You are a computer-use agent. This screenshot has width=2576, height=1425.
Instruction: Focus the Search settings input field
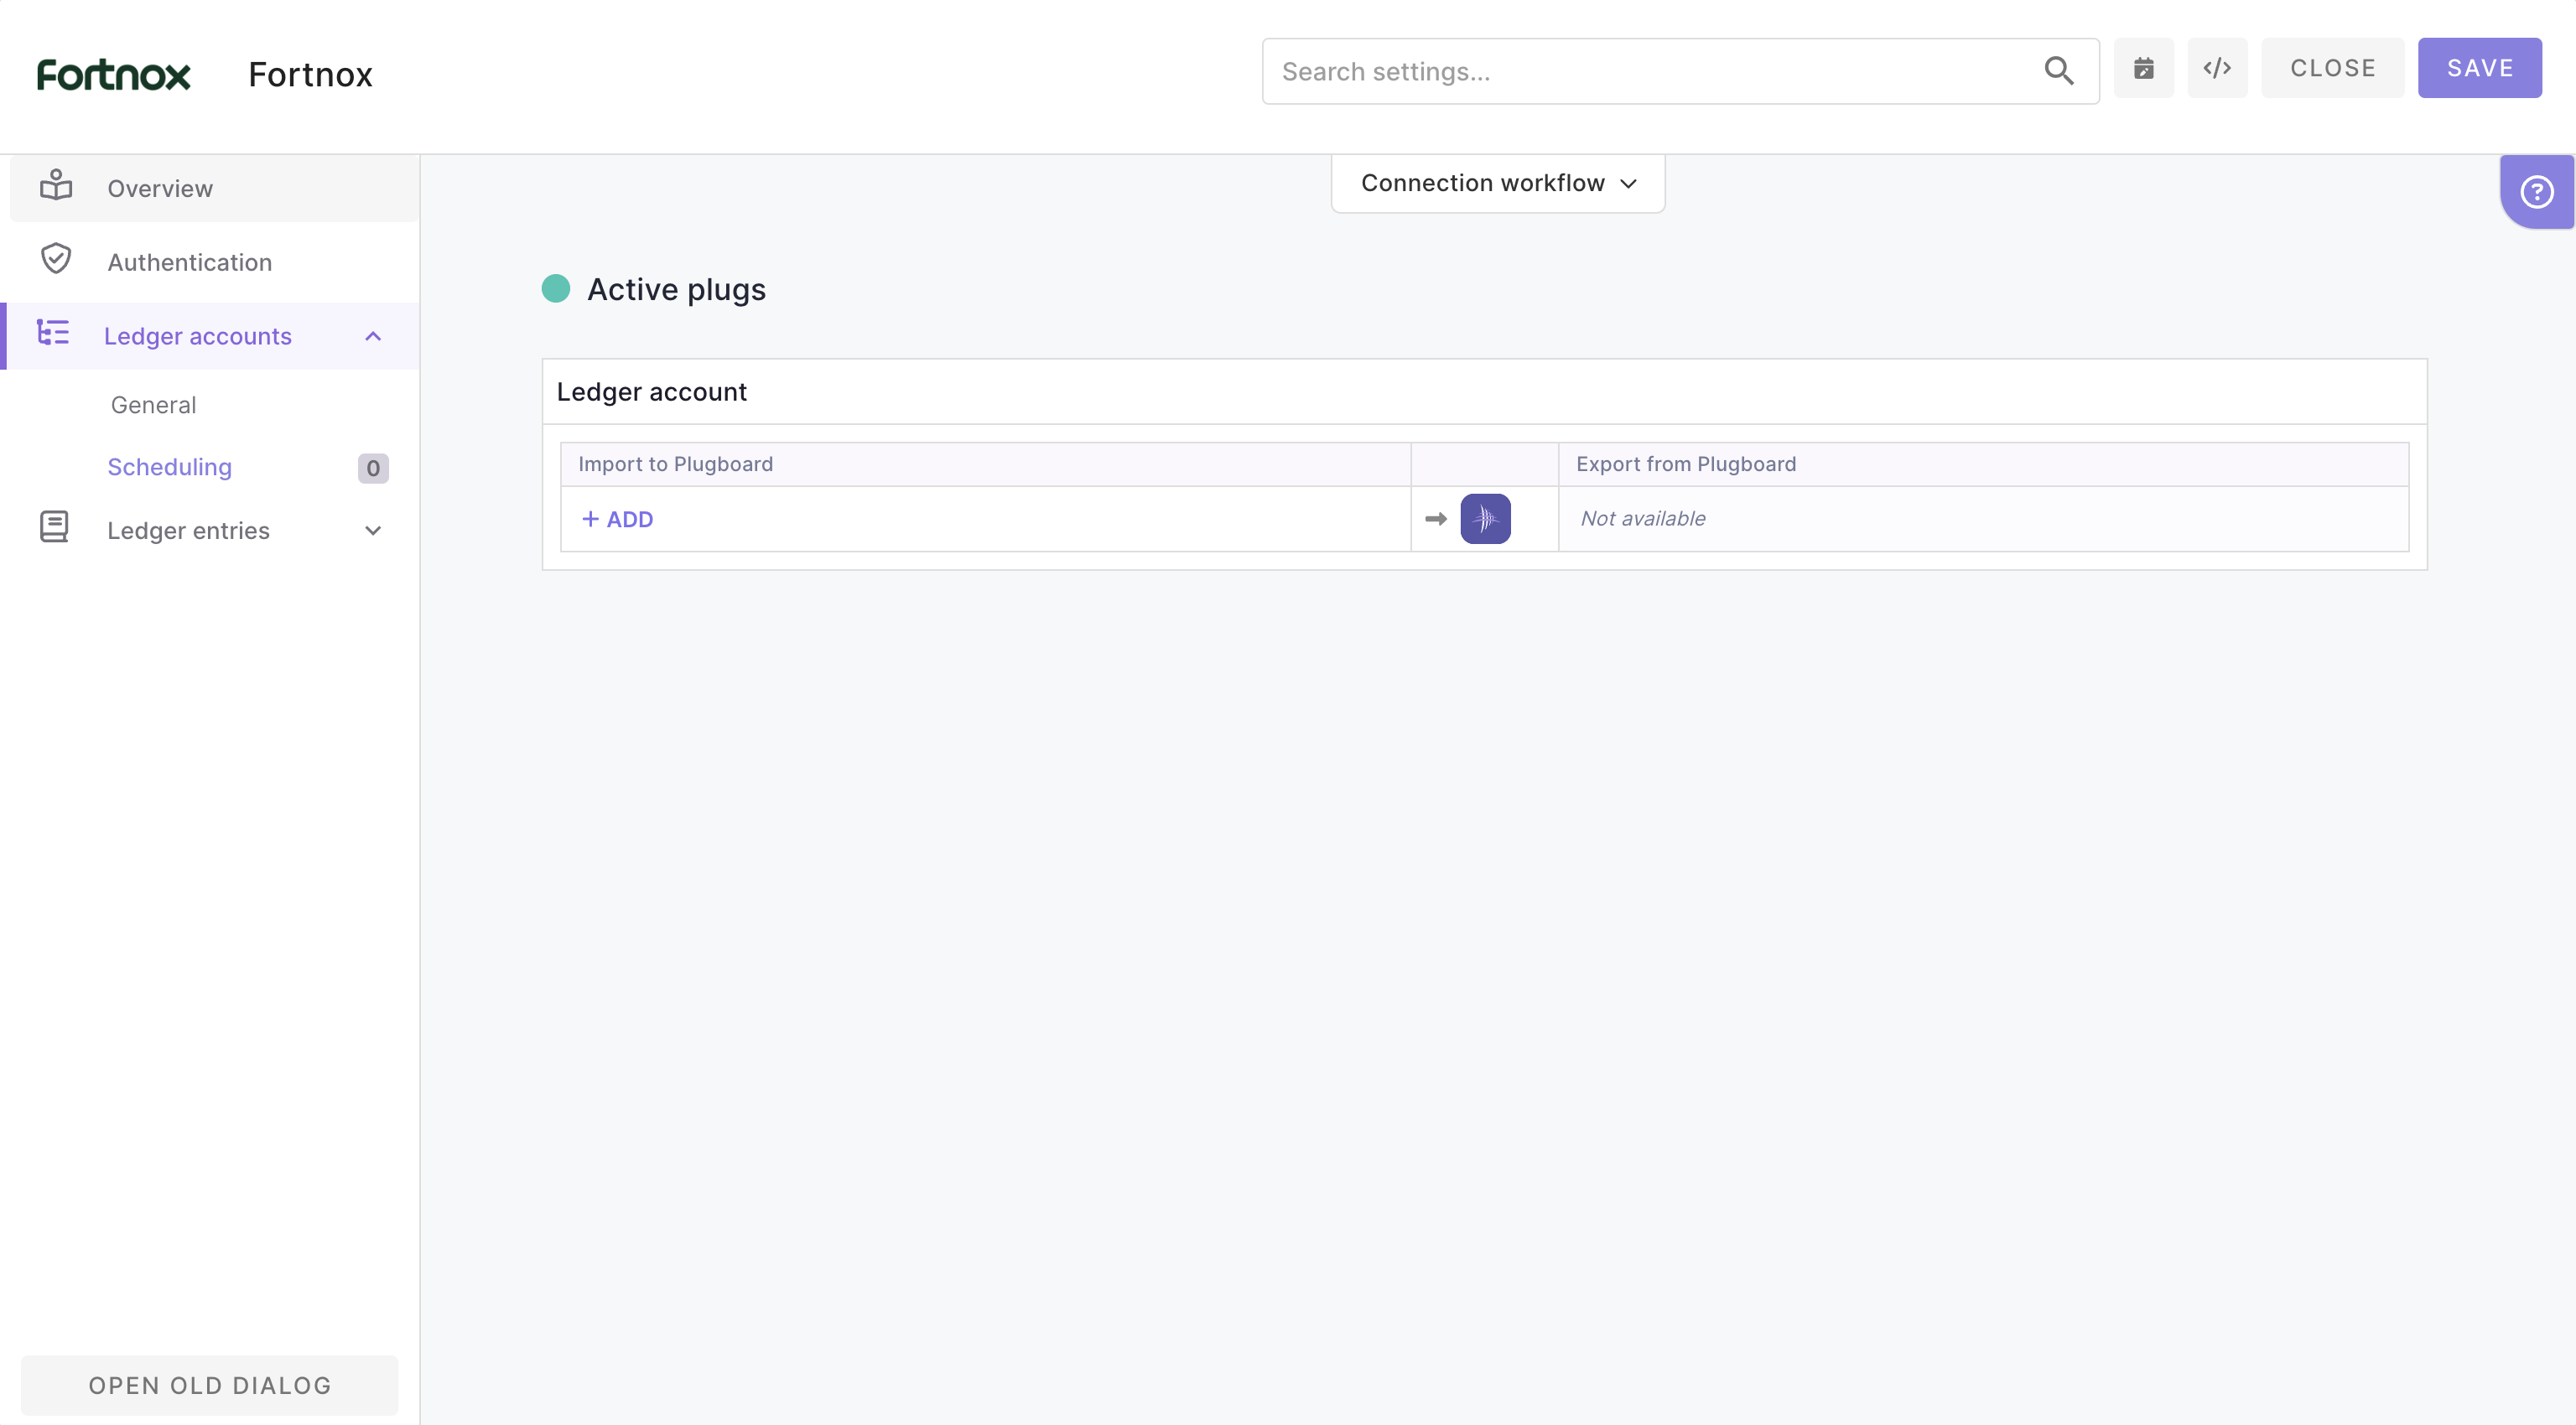1680,71
